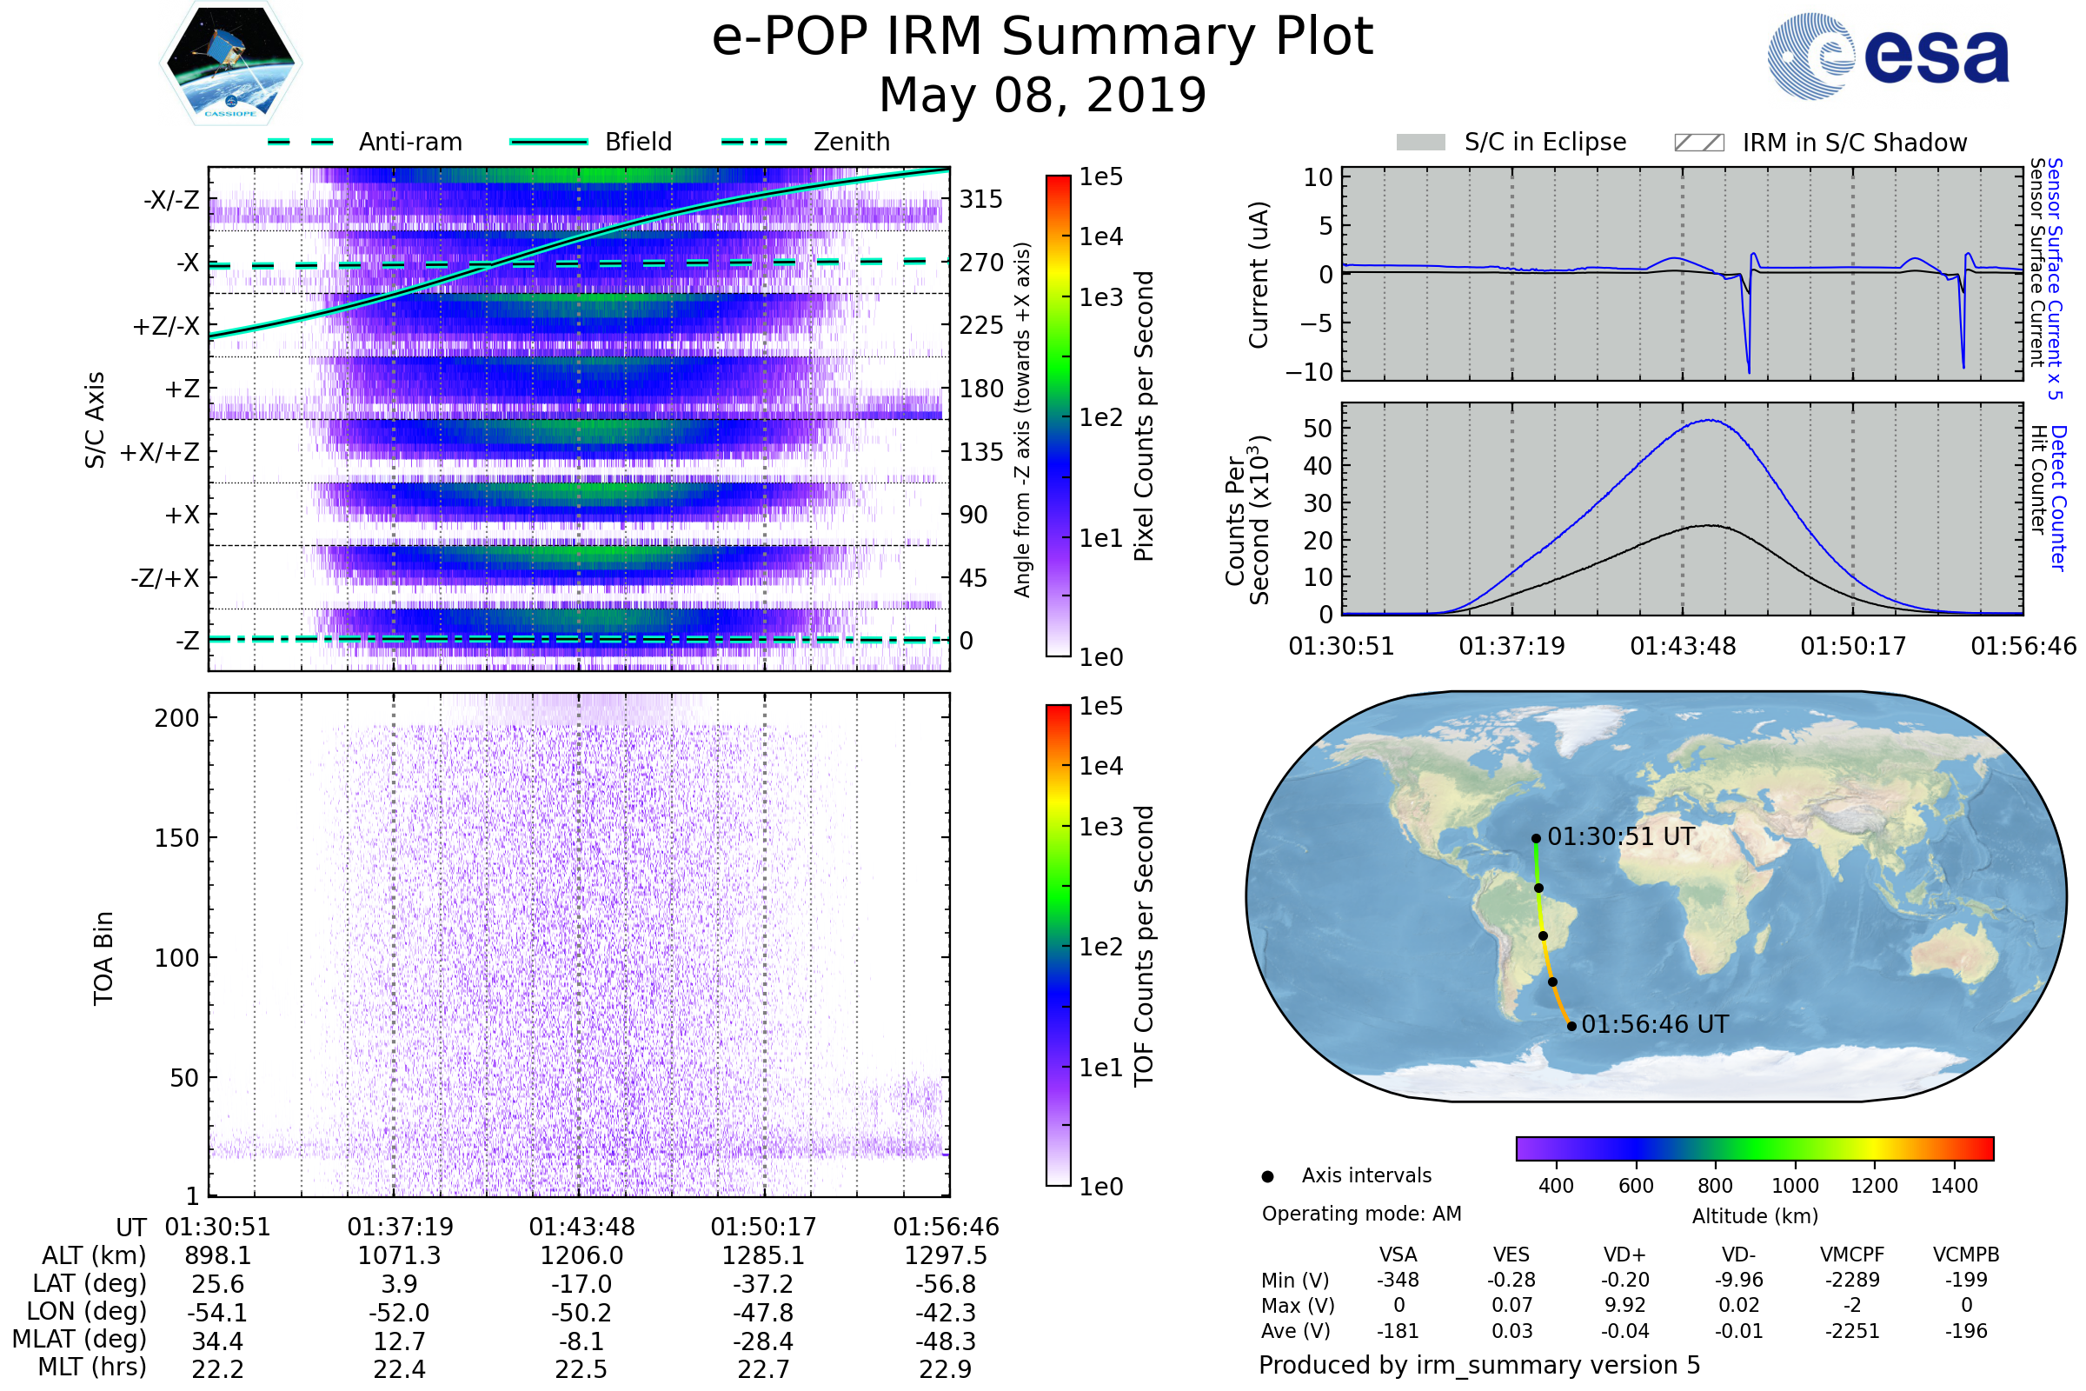Click the VMCPF column header
The width and height of the screenshot is (2086, 1391).
(x=1852, y=1255)
